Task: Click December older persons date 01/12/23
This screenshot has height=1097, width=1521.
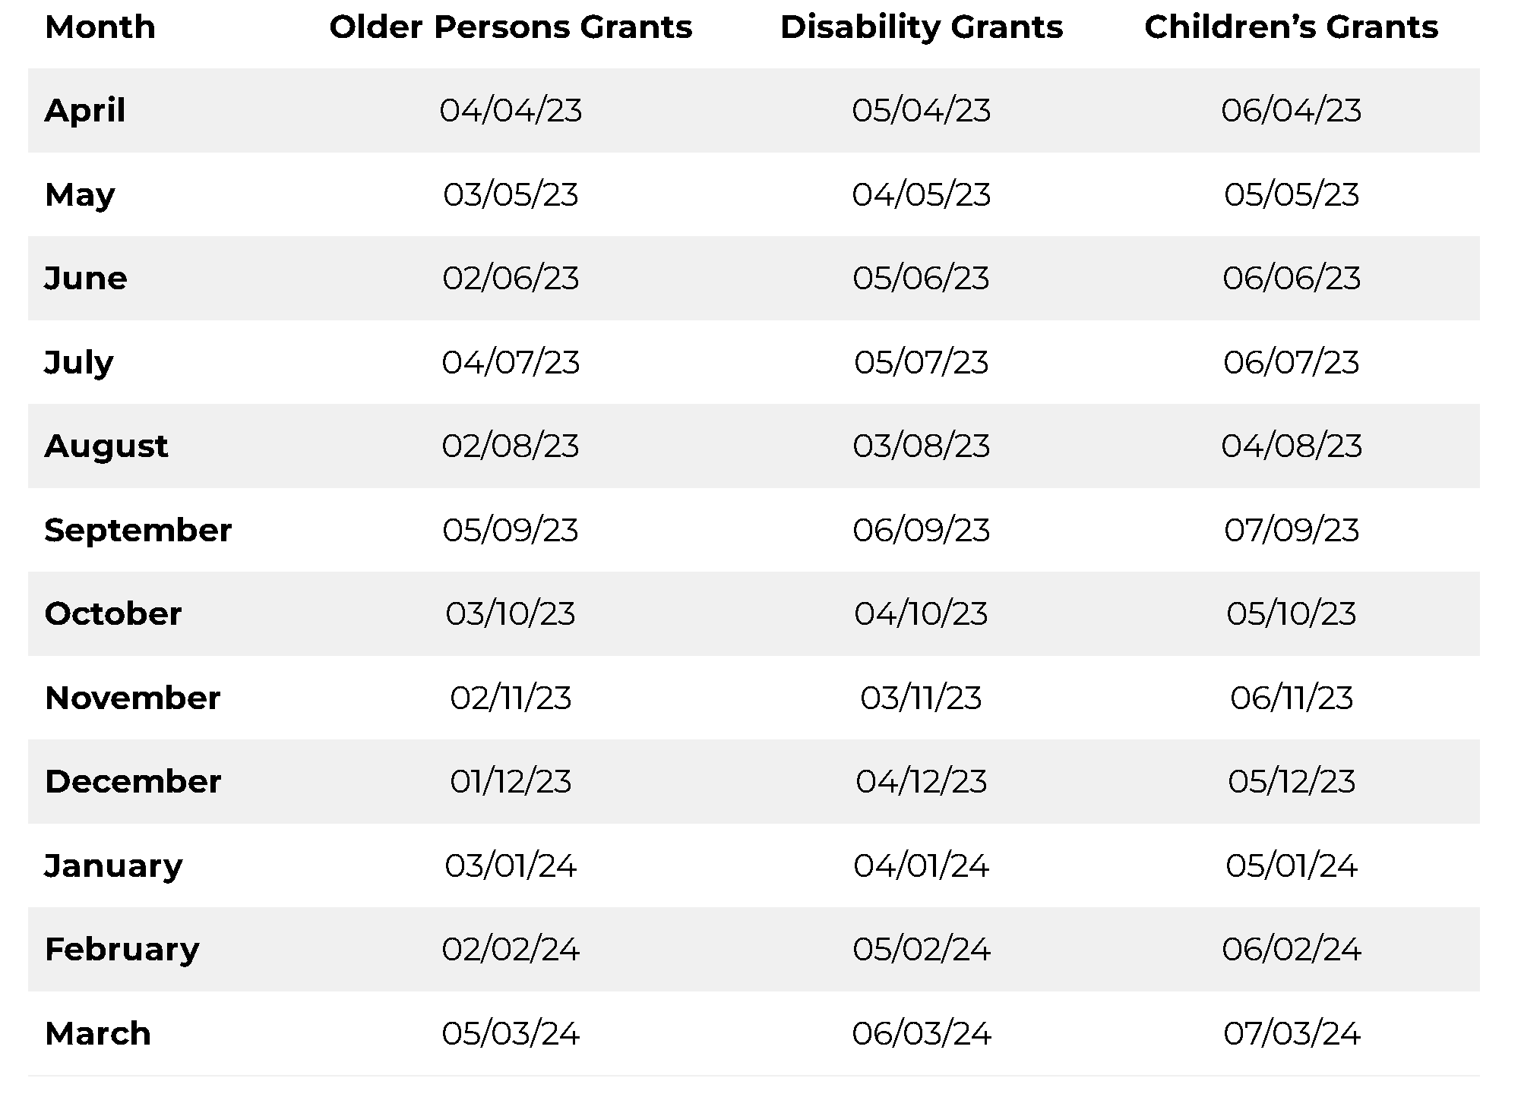Action: tap(511, 782)
